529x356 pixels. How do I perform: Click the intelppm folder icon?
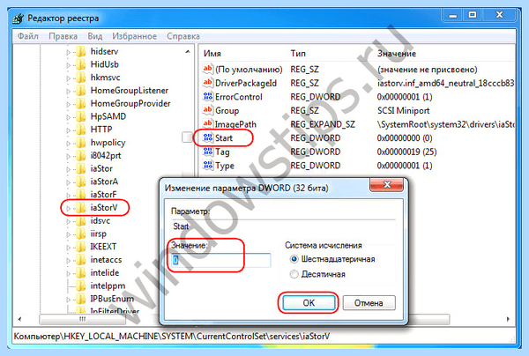[x=80, y=286]
